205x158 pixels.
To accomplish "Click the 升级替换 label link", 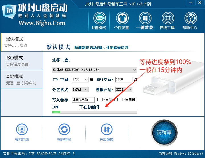I will tap(106, 140).
